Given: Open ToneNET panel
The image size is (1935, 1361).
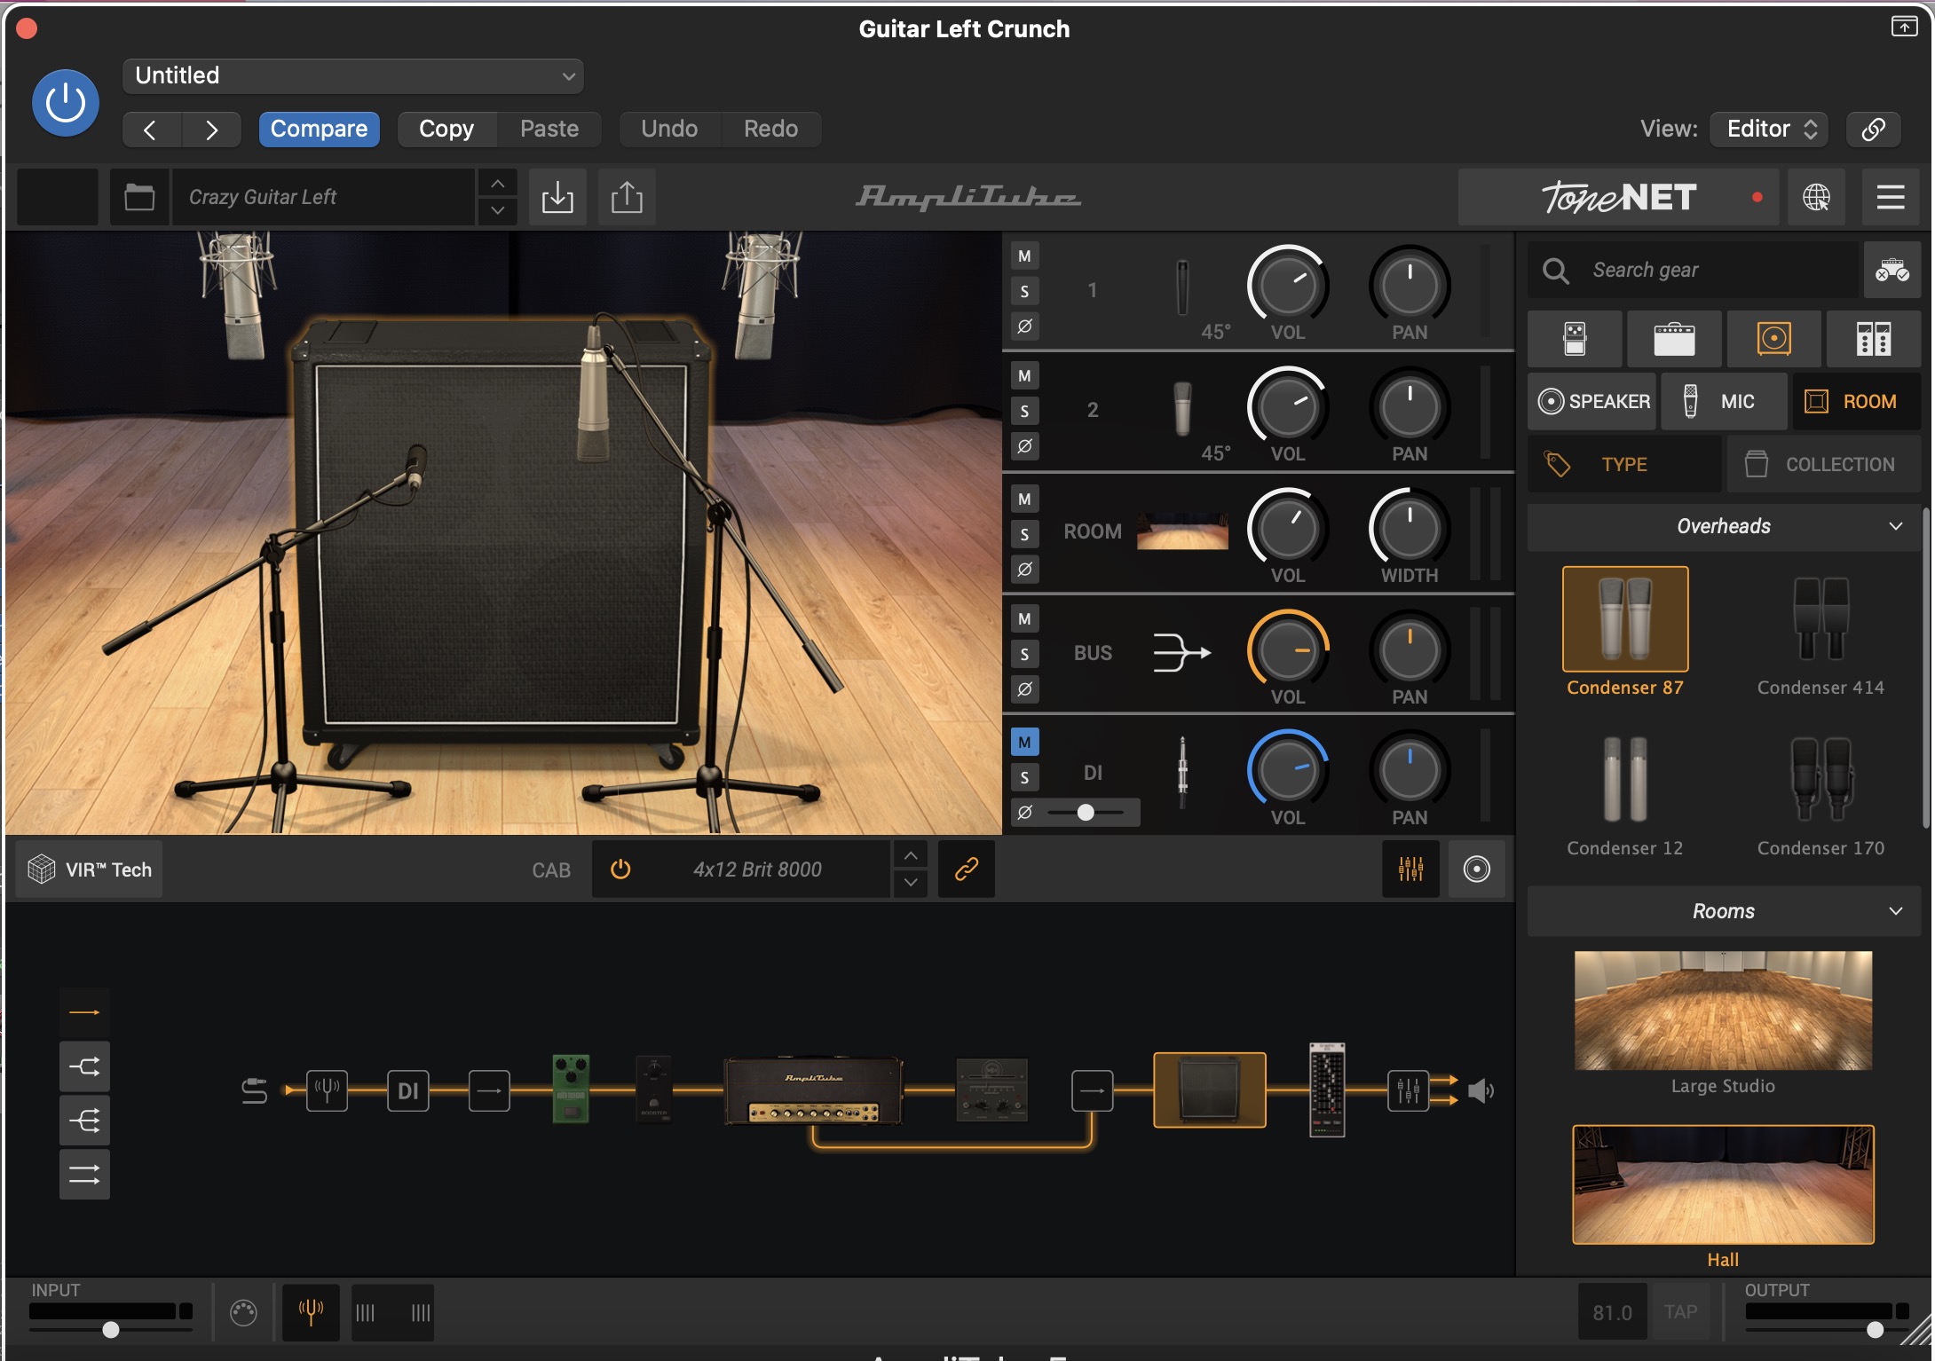Looking at the screenshot, I should click(1619, 197).
